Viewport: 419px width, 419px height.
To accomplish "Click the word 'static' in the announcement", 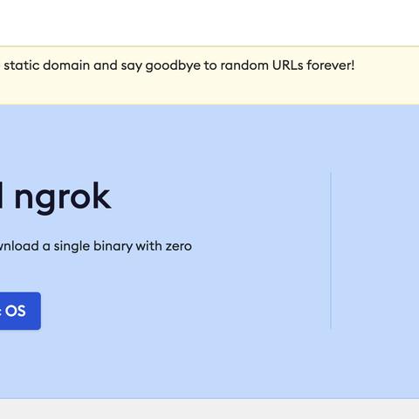I will (22, 65).
